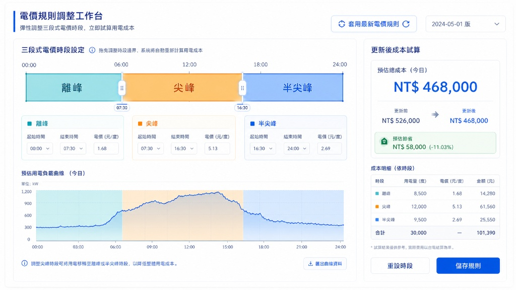Click the sync icon beside 套用最新電價規則
516x290 pixels.
point(342,24)
